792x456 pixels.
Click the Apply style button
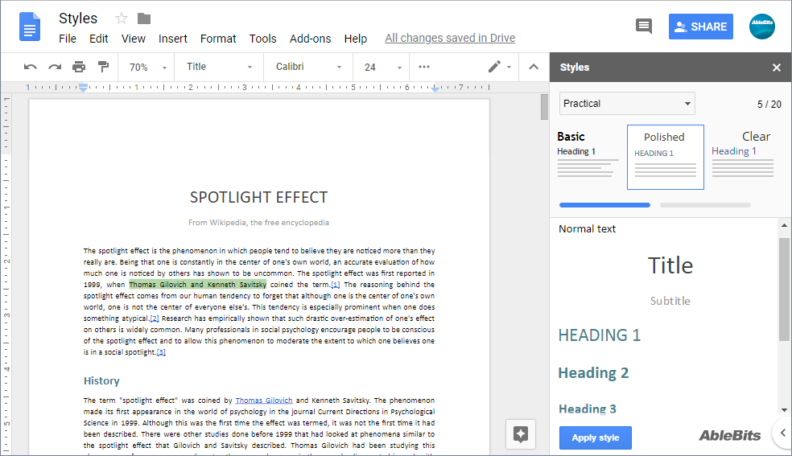(595, 438)
